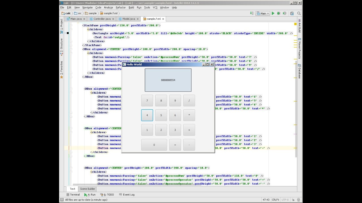
Task: Click calculator button 8 in Hello World
Action: coord(161,101)
